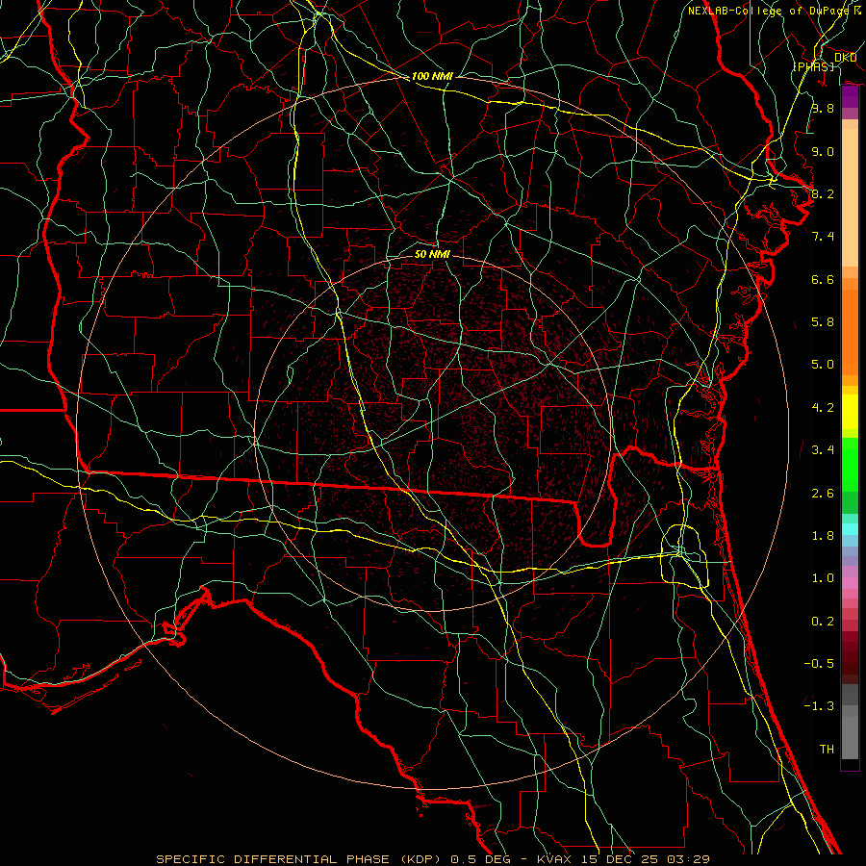Click the [PHAS] legend heading text
Screen dimensions: 866x866
(x=813, y=66)
